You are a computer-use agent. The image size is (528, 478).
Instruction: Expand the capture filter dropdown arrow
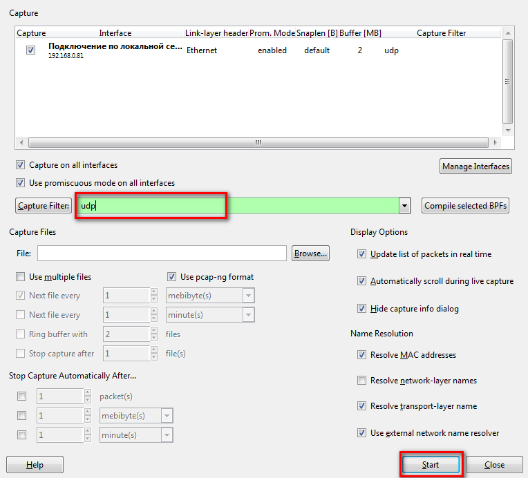pyautogui.click(x=405, y=206)
